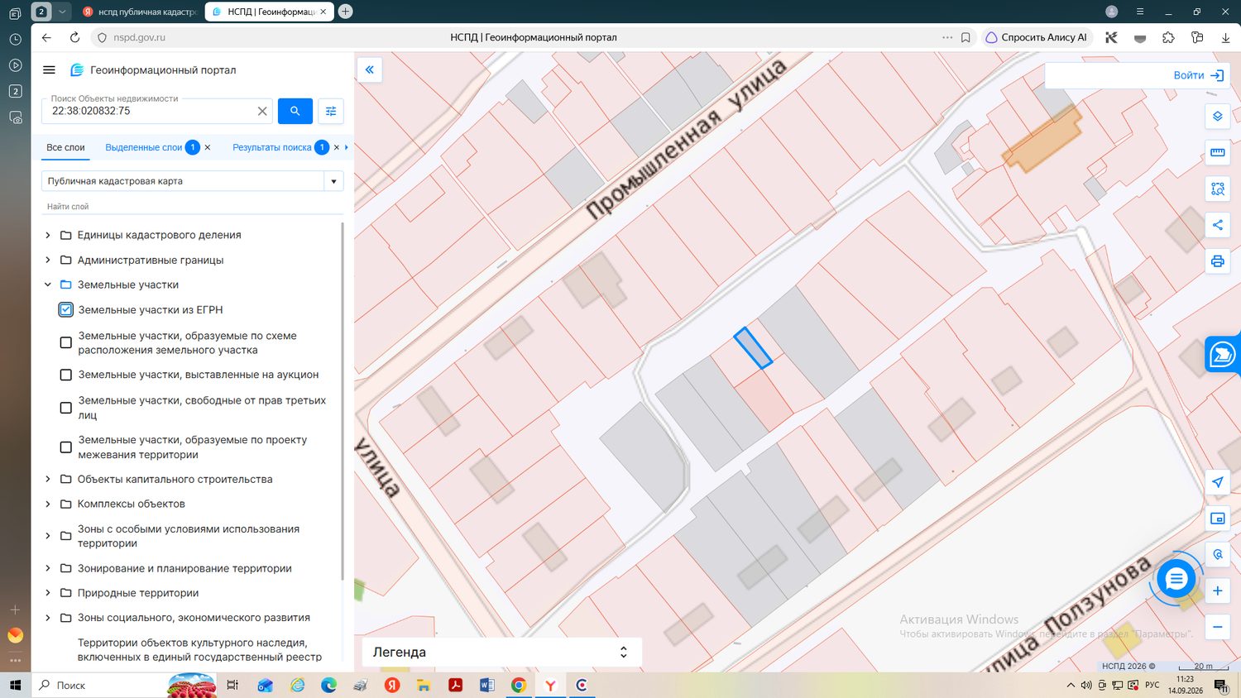1241x698 pixels.
Task: Click the Войти login button
Action: 1198,75
